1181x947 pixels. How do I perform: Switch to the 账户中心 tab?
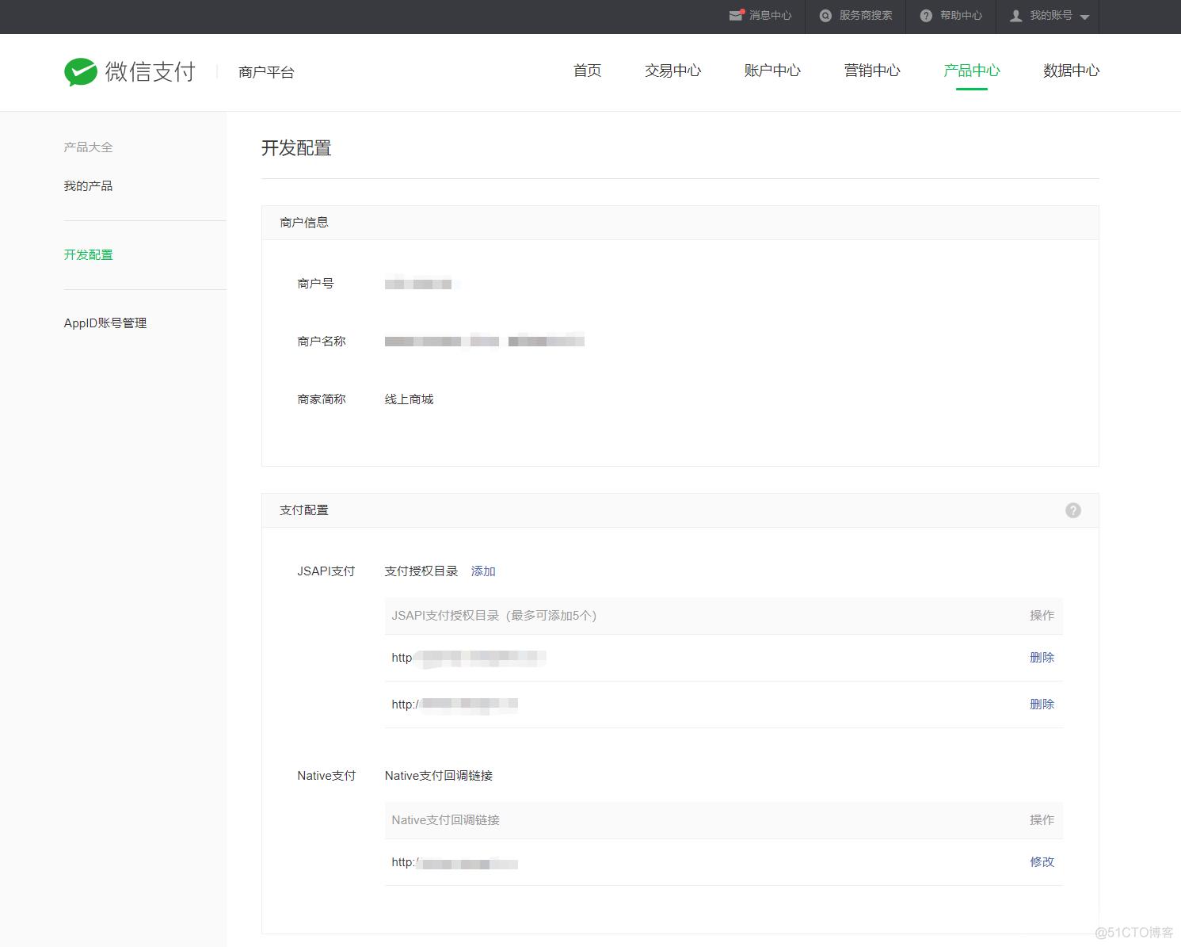coord(772,71)
